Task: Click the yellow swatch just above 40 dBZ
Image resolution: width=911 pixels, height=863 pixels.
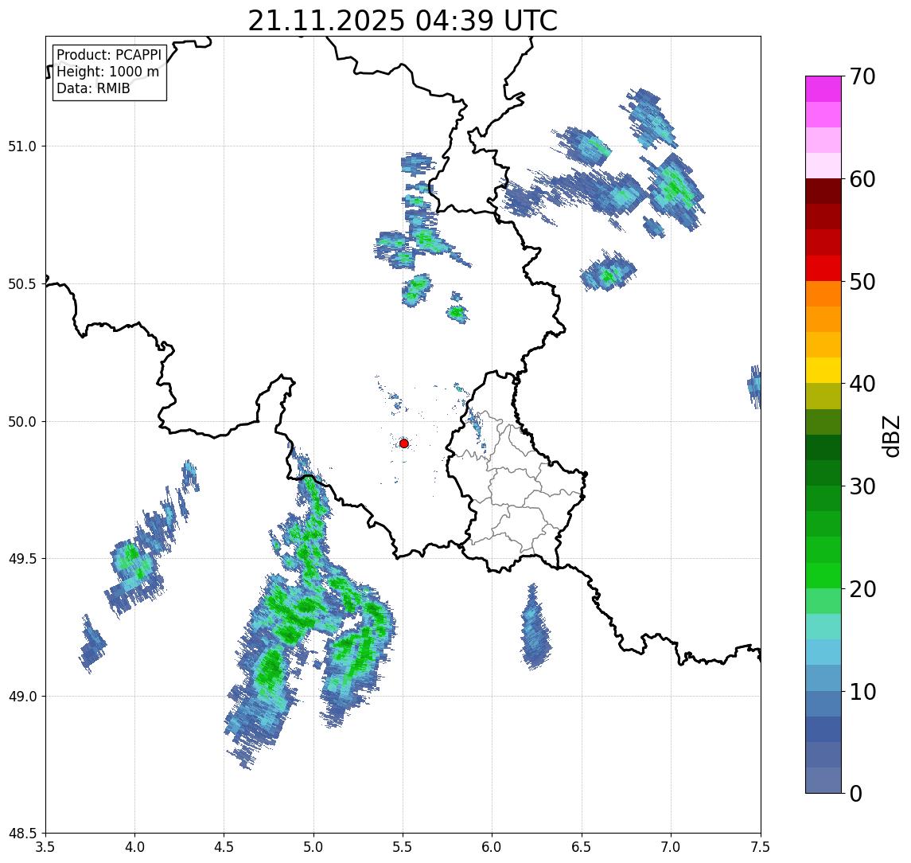Action: pyautogui.click(x=823, y=370)
